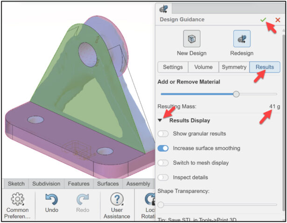
Task: Confirm with the green checkmark
Action: click(263, 20)
